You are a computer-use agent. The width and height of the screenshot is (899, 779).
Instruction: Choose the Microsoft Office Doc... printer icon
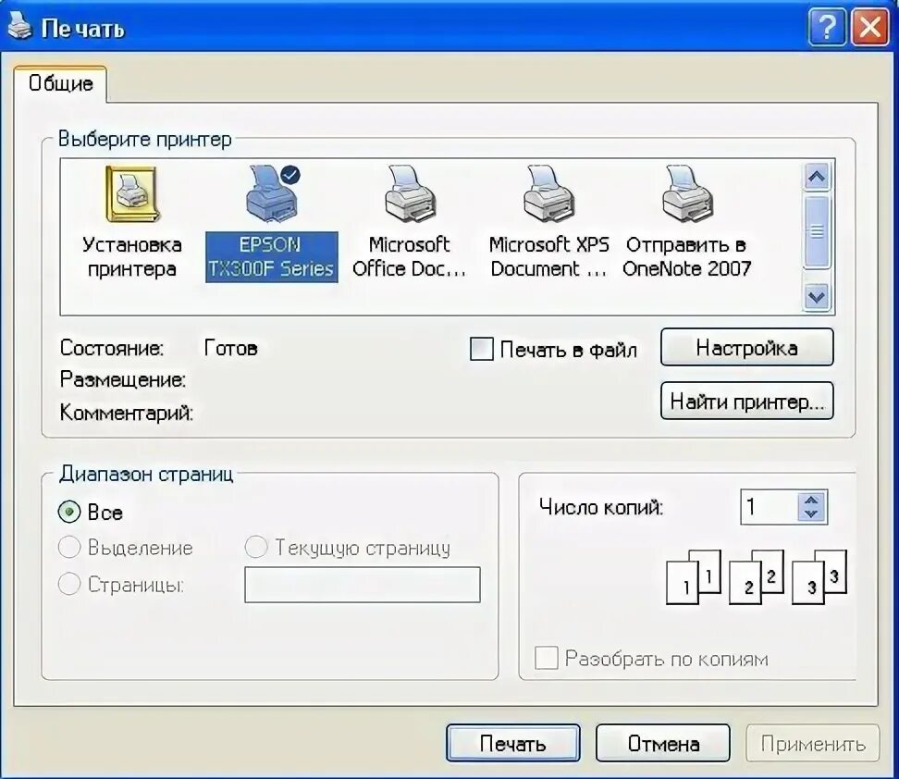(x=410, y=195)
